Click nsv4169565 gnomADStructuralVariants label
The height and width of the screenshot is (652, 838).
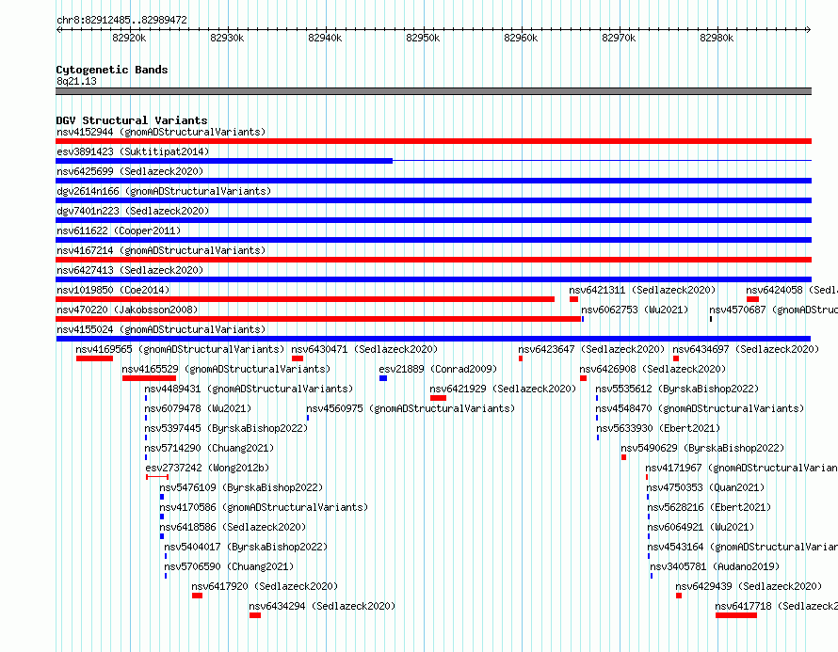click(180, 349)
